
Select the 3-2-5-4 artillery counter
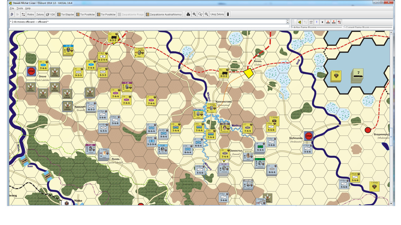[x=152, y=142]
